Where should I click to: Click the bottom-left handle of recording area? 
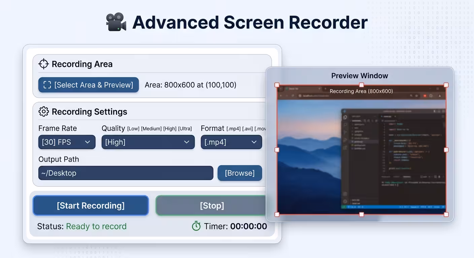277,214
